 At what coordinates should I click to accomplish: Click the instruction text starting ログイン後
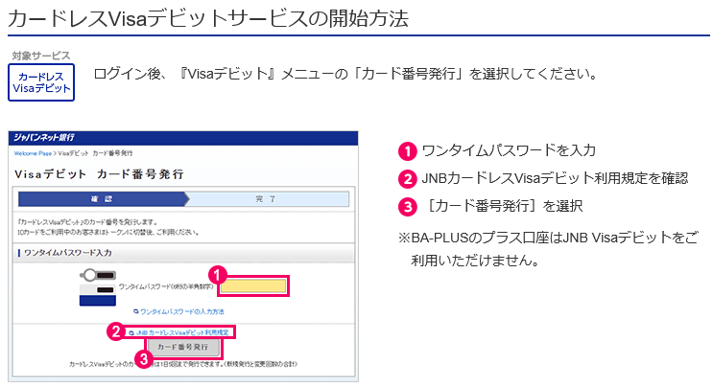coord(346,74)
